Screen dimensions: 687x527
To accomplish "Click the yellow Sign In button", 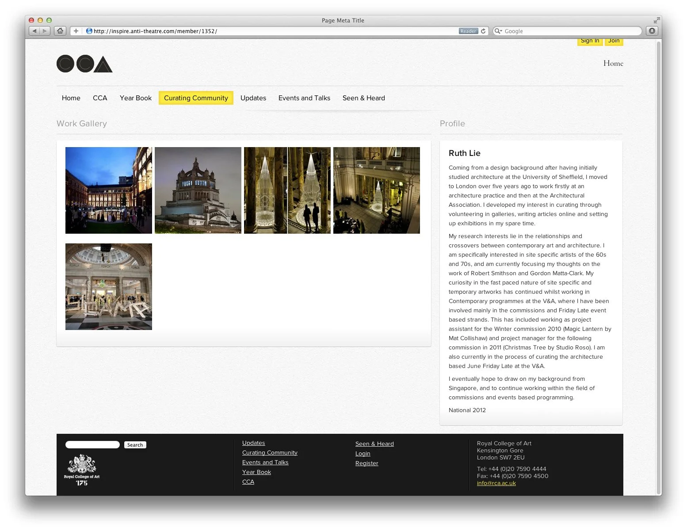I will [590, 41].
